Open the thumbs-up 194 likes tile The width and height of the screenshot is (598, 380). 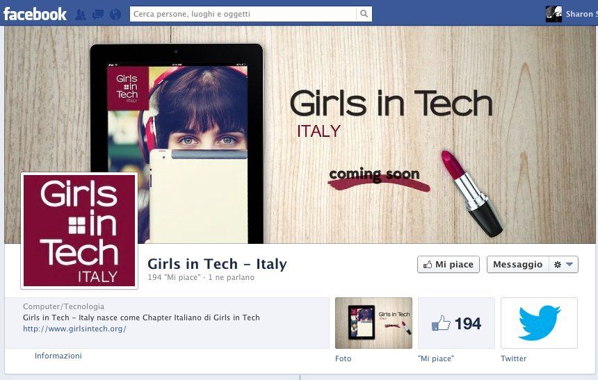(x=456, y=323)
